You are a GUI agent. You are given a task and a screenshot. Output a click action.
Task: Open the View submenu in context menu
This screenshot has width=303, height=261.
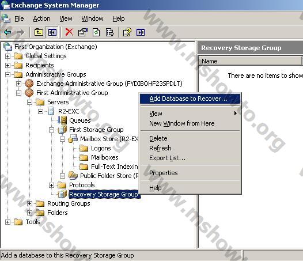pos(190,114)
